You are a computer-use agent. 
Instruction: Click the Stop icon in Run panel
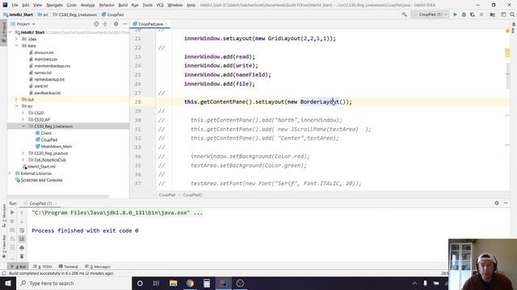coord(12,222)
